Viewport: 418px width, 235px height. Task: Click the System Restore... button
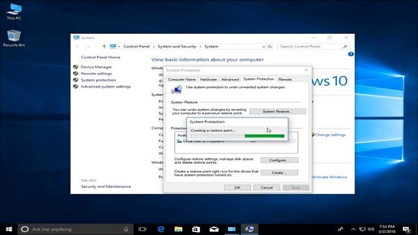pos(278,112)
